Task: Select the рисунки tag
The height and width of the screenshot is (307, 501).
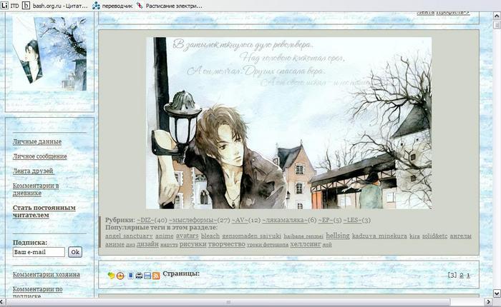Action: 193,244
